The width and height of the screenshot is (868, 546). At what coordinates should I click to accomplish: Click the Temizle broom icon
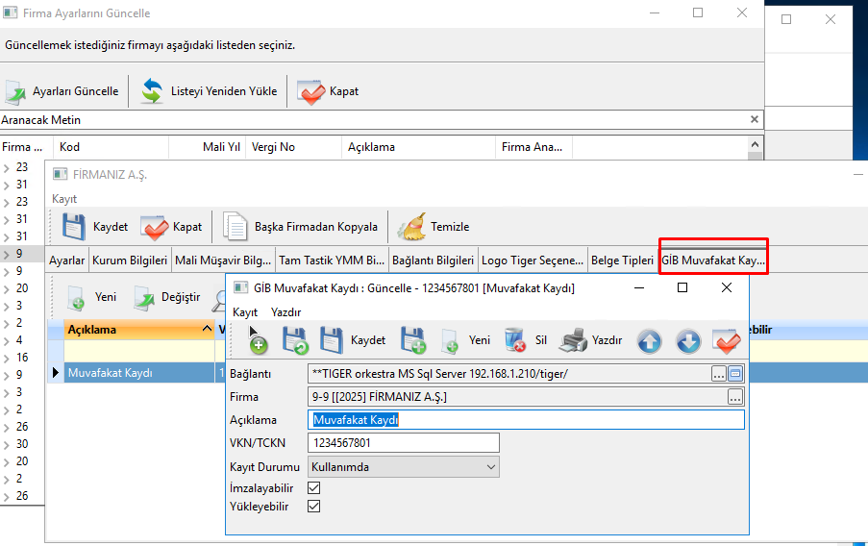point(411,227)
